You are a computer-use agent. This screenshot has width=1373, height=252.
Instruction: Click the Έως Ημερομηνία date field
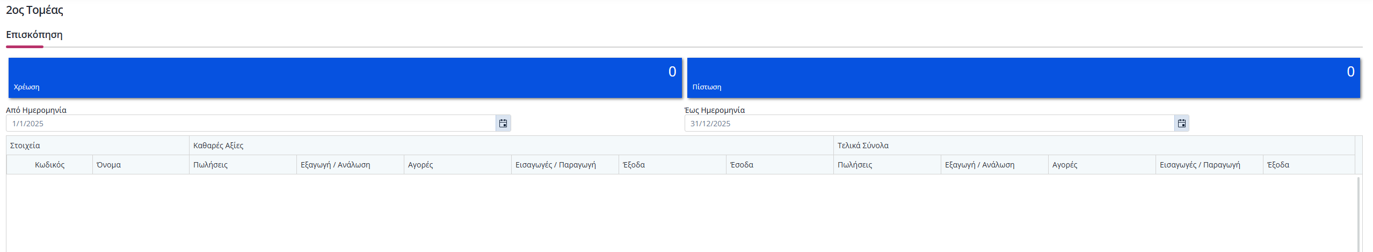929,124
